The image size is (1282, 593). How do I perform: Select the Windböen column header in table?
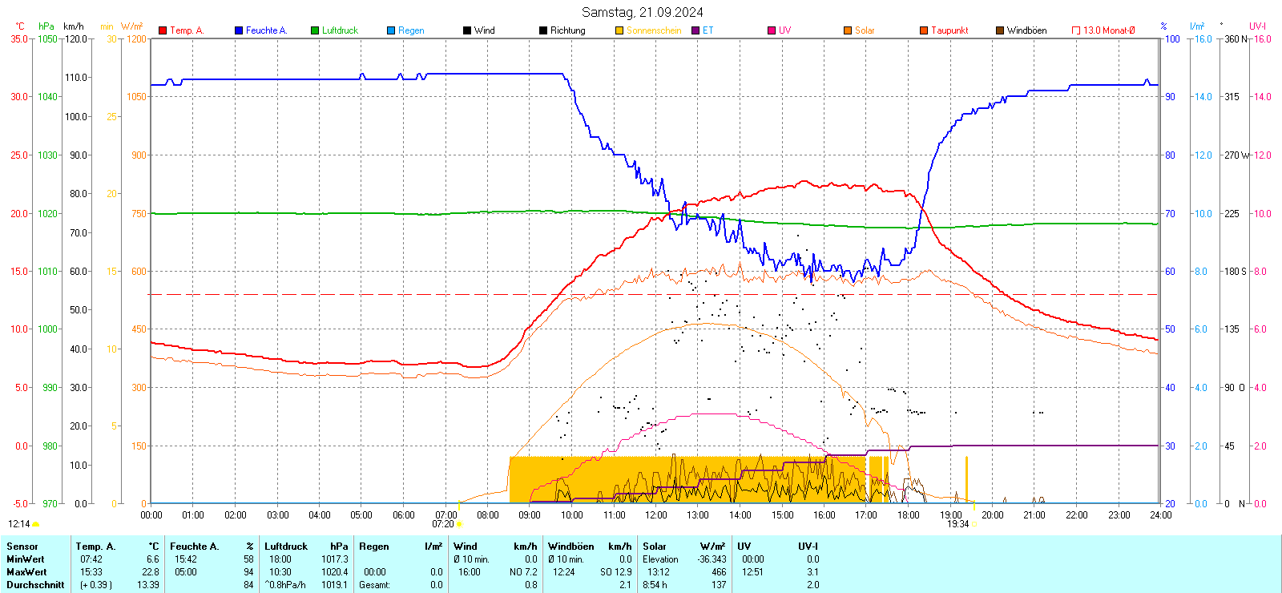[x=571, y=547]
